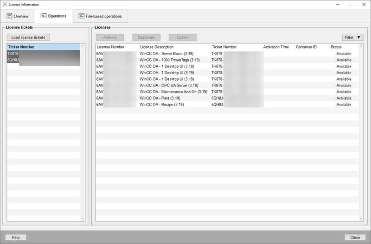Click the Container ID column header
This screenshot has height=244, width=371.
point(312,47)
